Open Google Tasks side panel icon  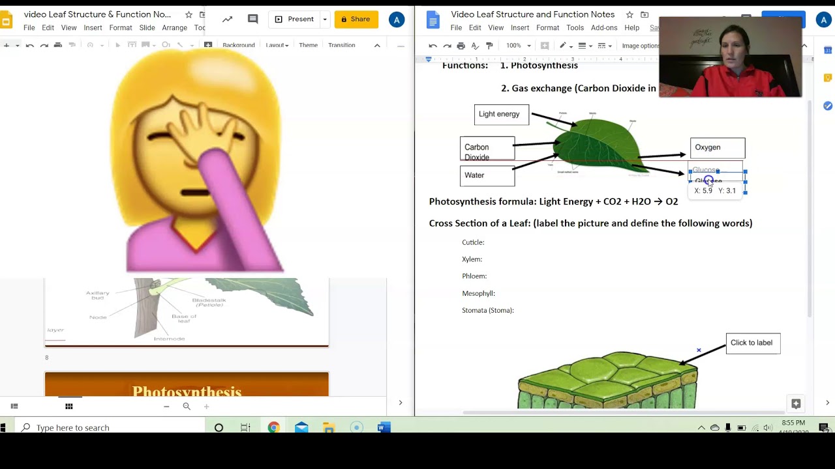coord(827,106)
